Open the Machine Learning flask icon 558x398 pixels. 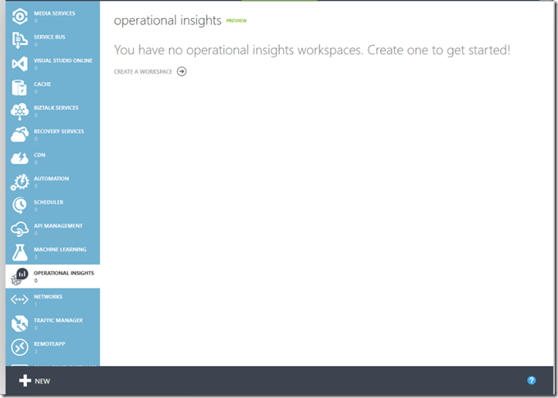tap(20, 252)
